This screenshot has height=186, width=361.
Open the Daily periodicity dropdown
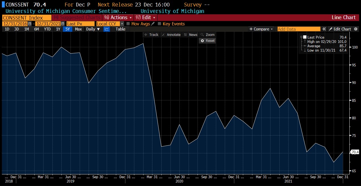pos(93,29)
